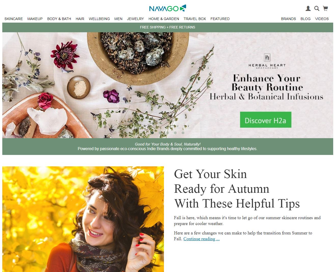The height and width of the screenshot is (272, 336).
Task: Open the Travel Box menu item
Action: [195, 19]
